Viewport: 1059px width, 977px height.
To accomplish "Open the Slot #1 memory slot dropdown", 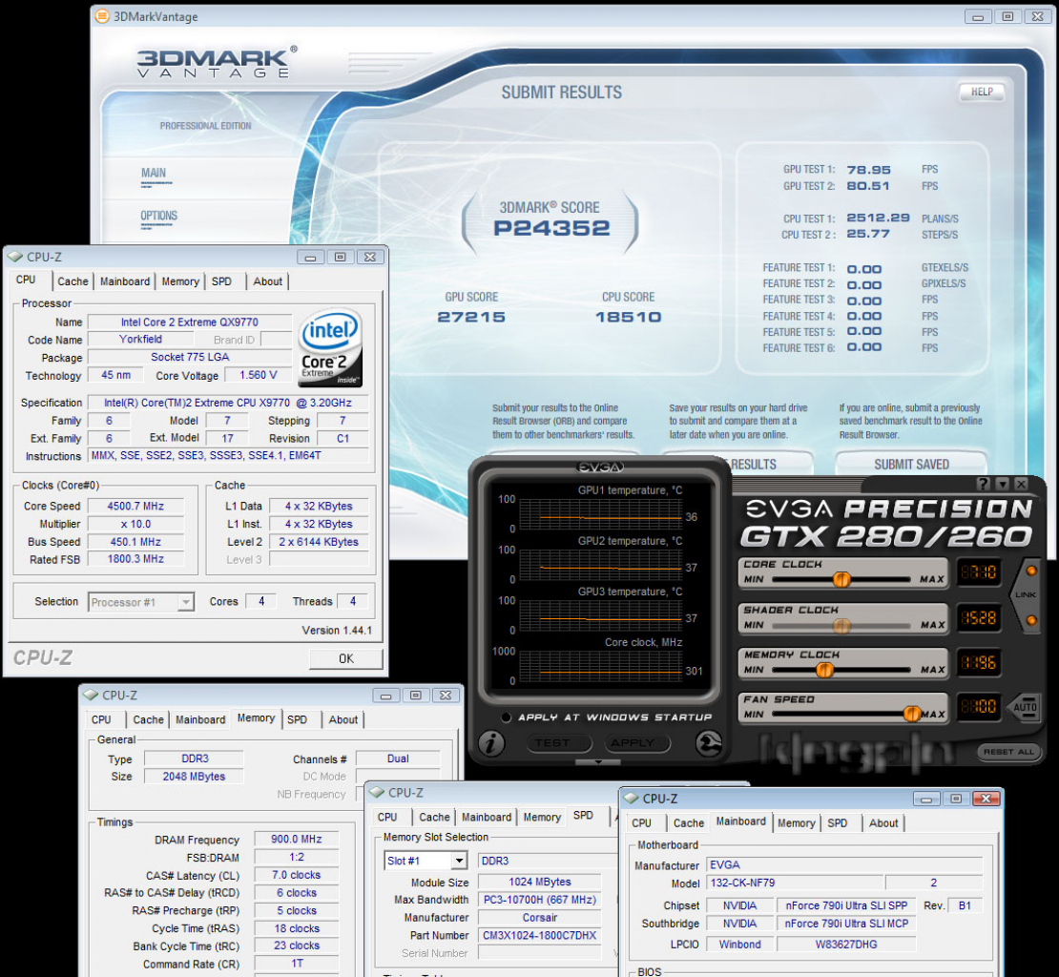I will (x=459, y=861).
